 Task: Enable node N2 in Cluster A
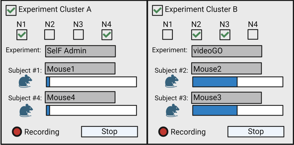(x=50, y=35)
